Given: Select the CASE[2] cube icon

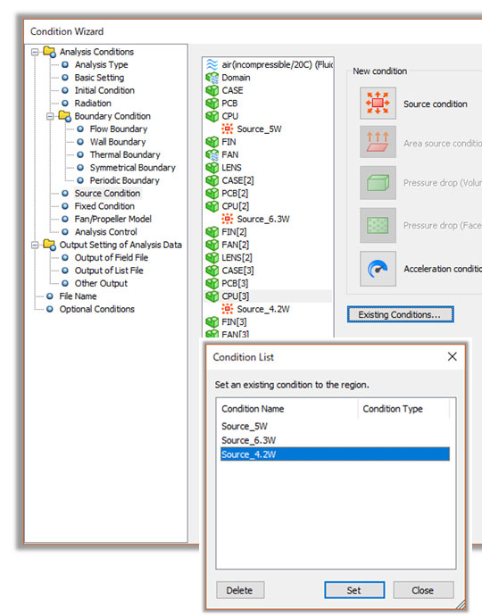Looking at the screenshot, I should [212, 180].
